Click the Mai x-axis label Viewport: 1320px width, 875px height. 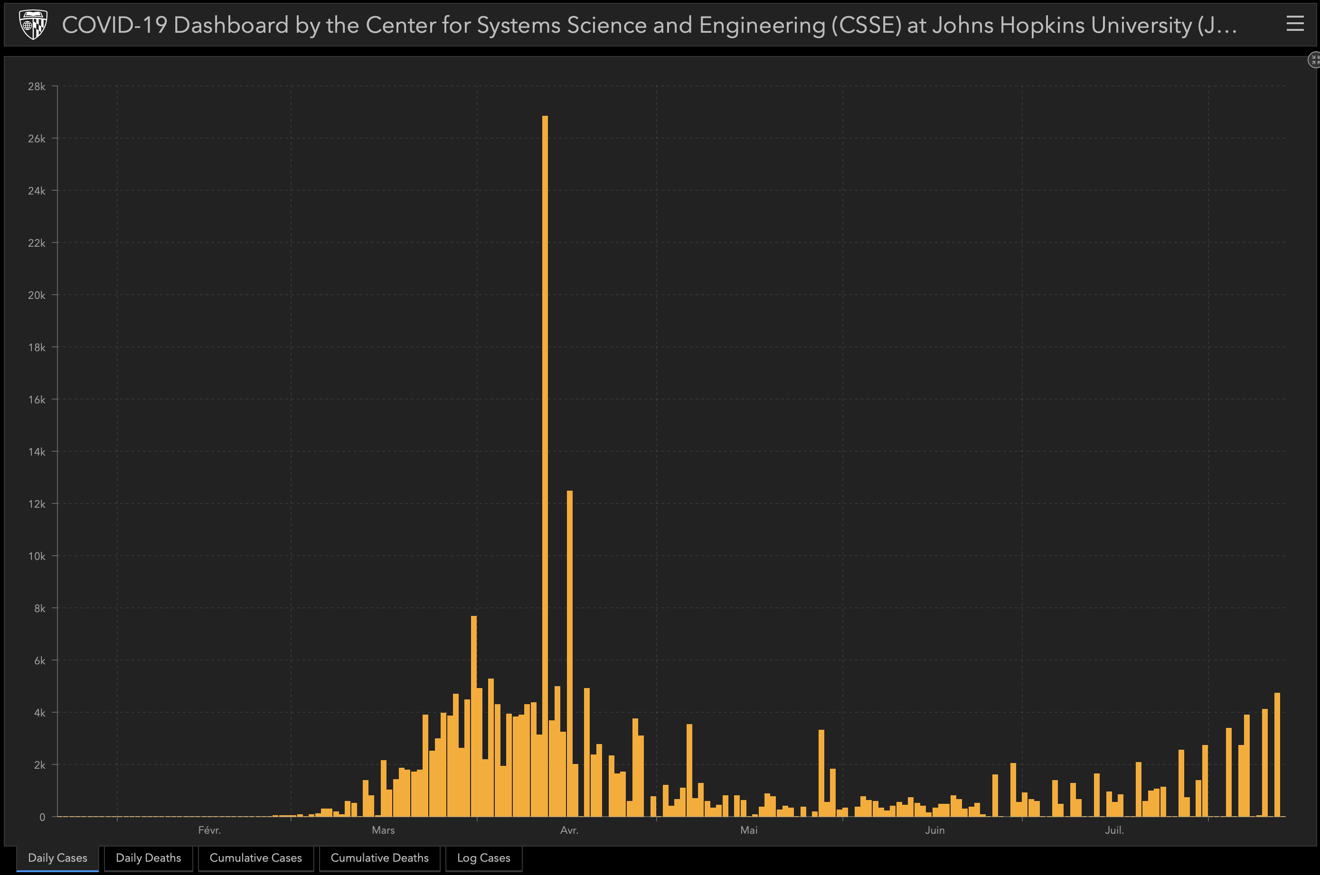749,830
